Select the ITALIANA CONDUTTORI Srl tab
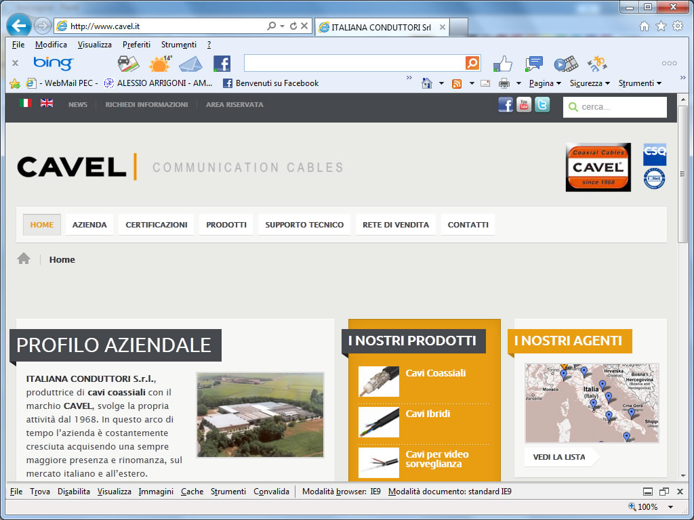 pos(381,27)
